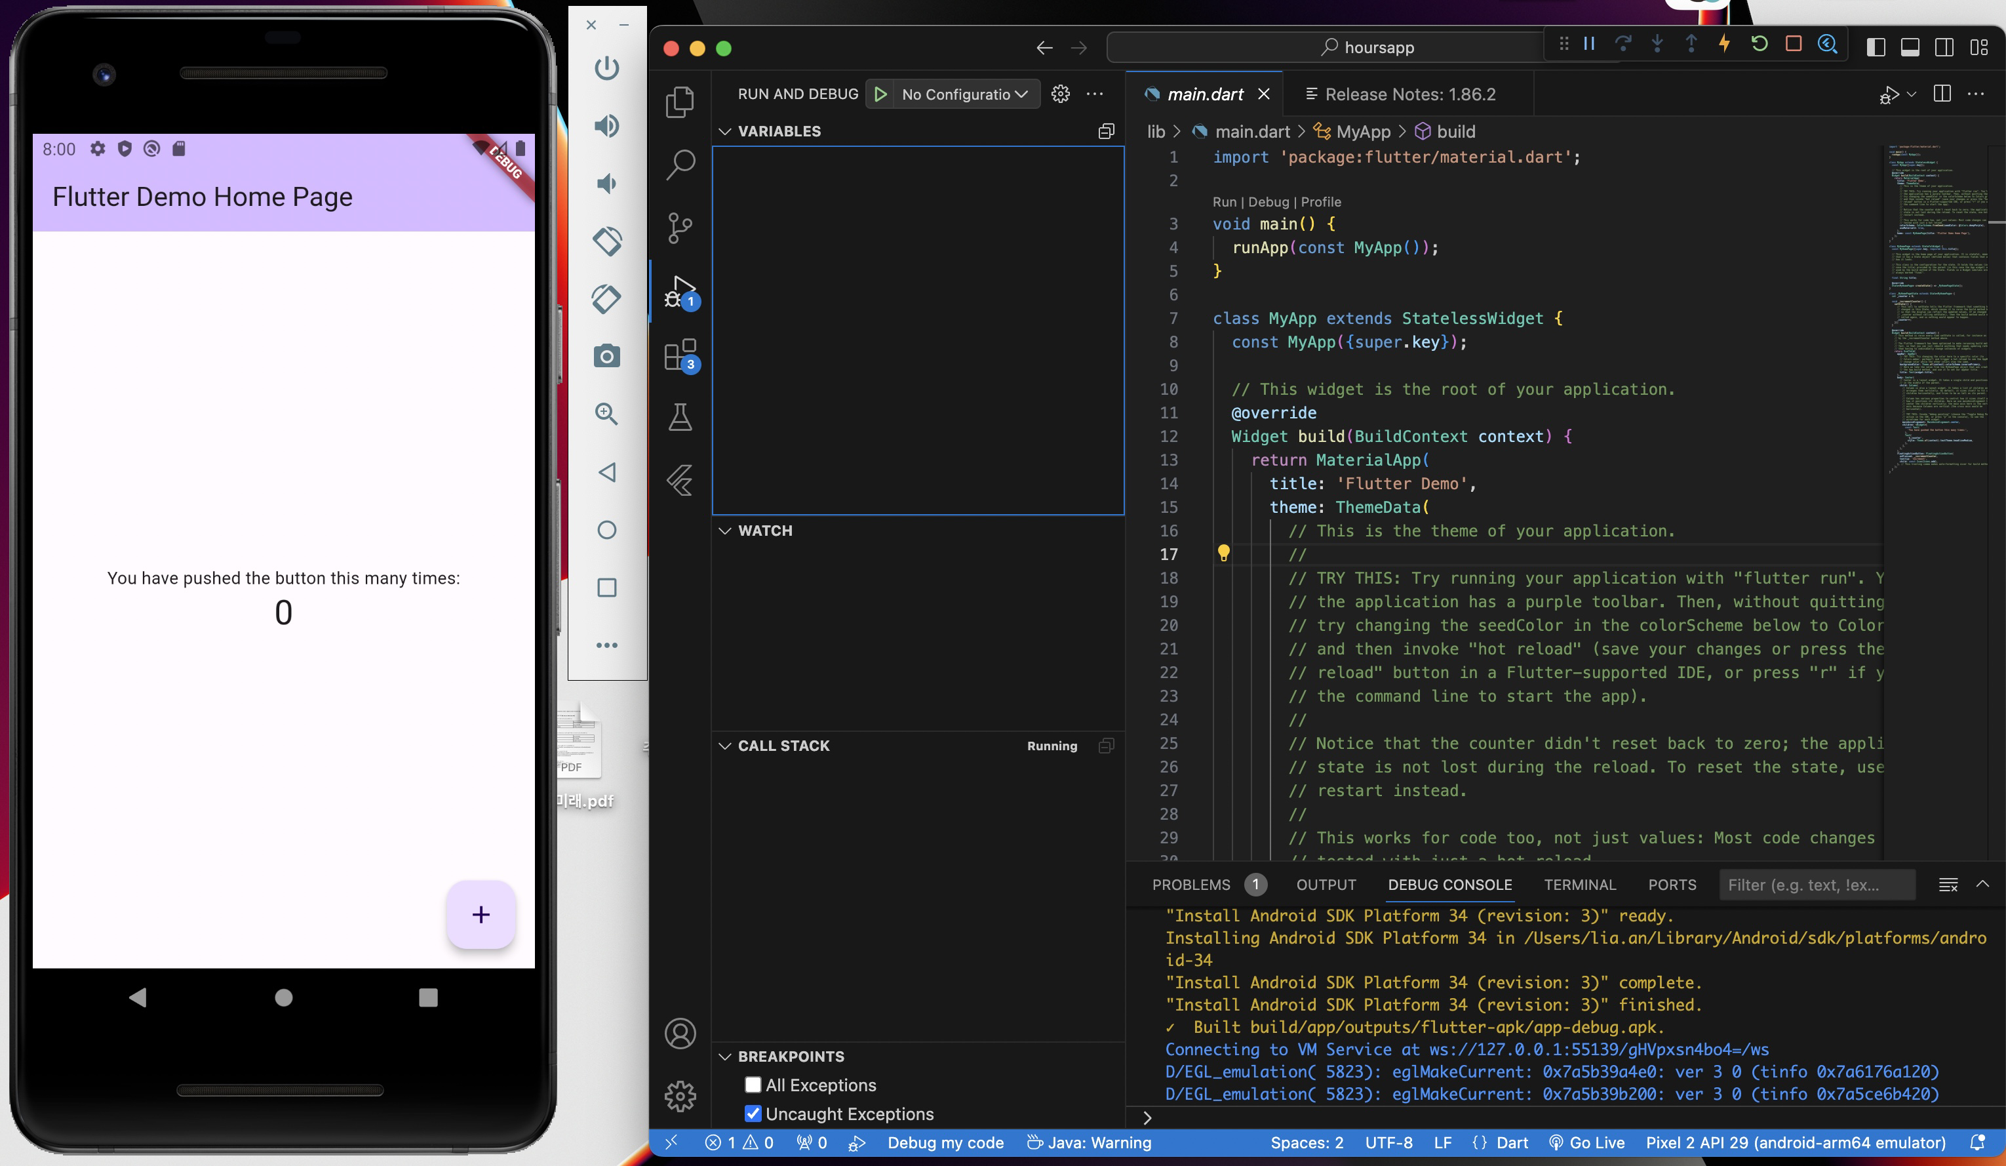Open launch.json with the gear icon
This screenshot has height=1166, width=2006.
tap(1060, 94)
